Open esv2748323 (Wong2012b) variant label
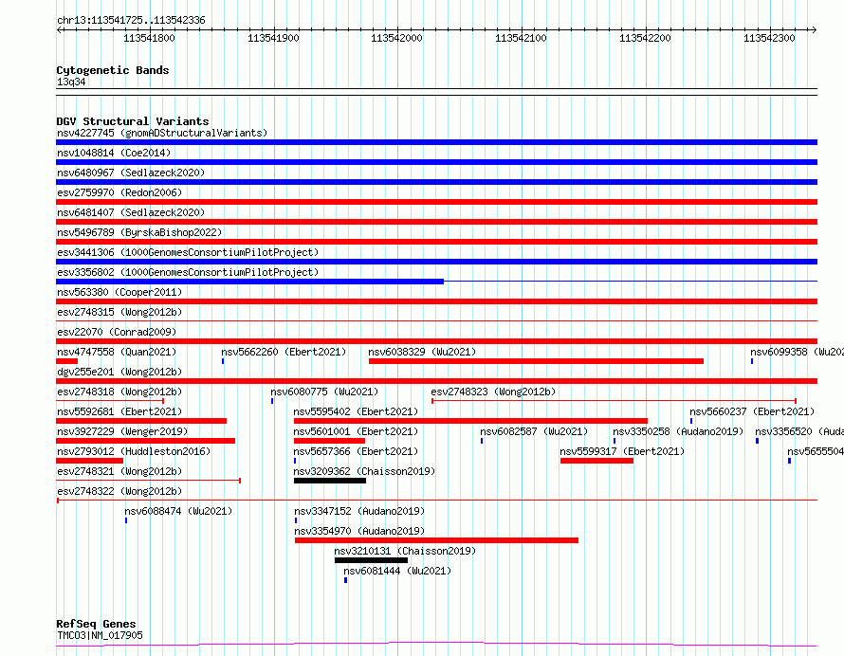Screen dimensions: 844x656 (x=493, y=392)
